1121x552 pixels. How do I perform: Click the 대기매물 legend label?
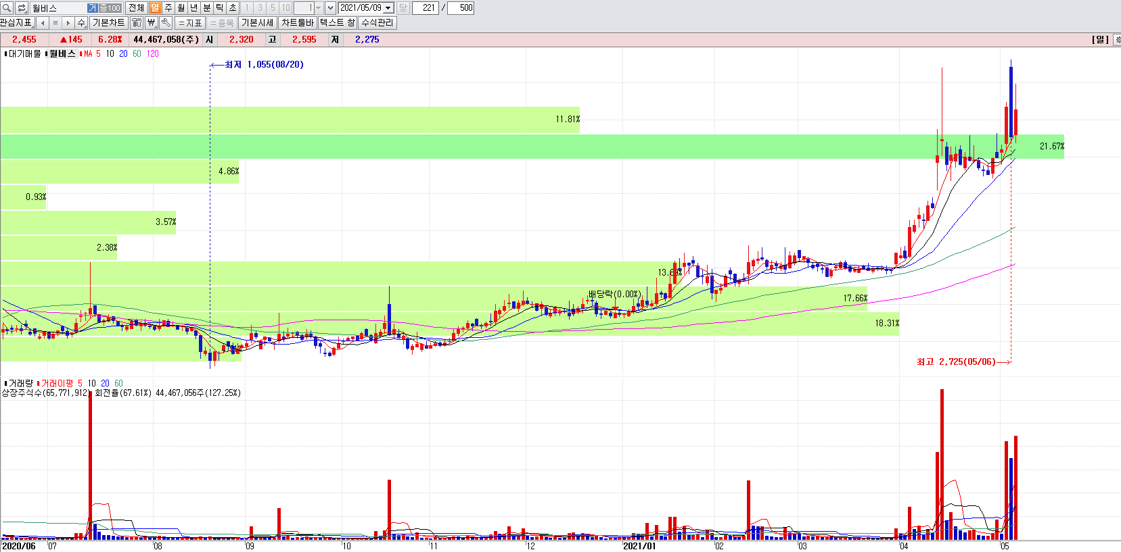coord(24,54)
